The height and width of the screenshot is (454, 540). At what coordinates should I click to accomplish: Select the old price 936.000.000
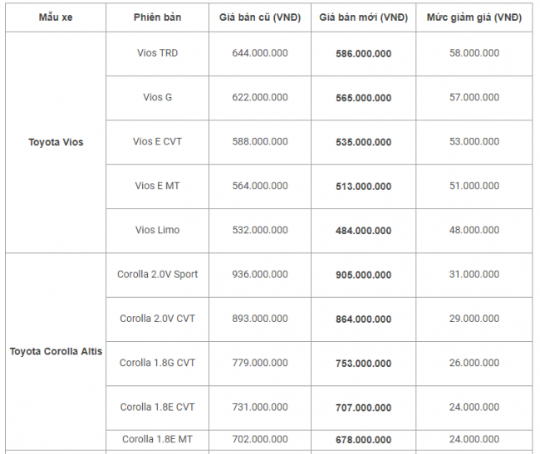coord(260,274)
